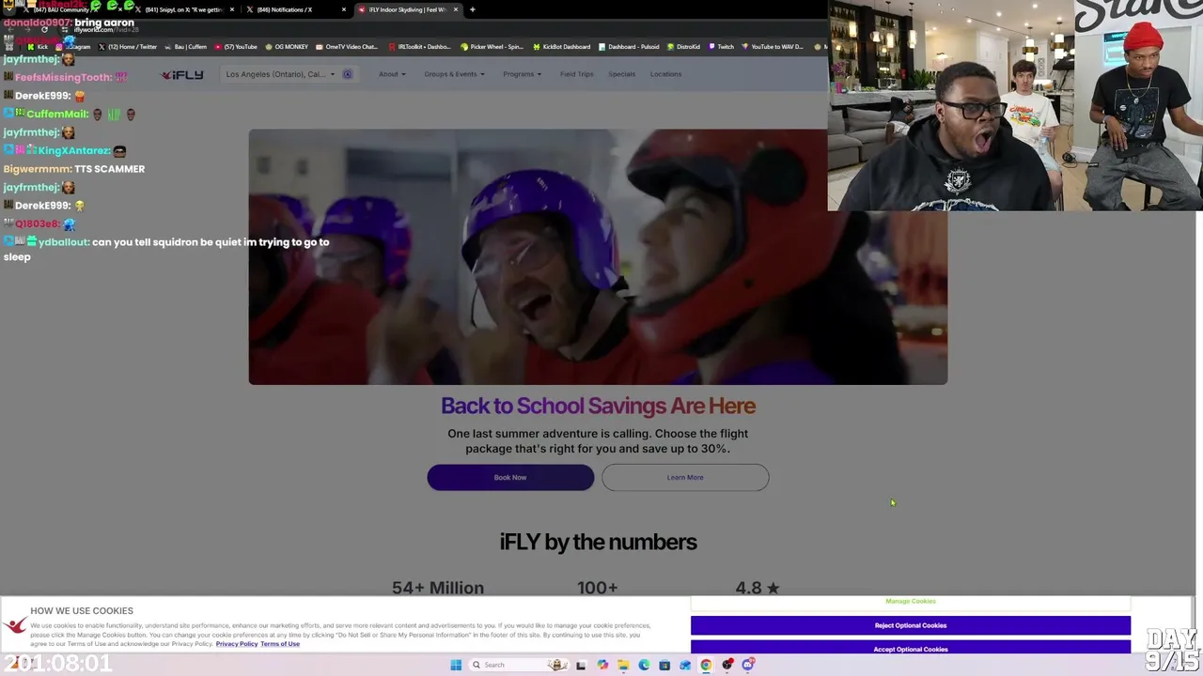Open the KickBot Dashboard bookmark

pyautogui.click(x=562, y=47)
